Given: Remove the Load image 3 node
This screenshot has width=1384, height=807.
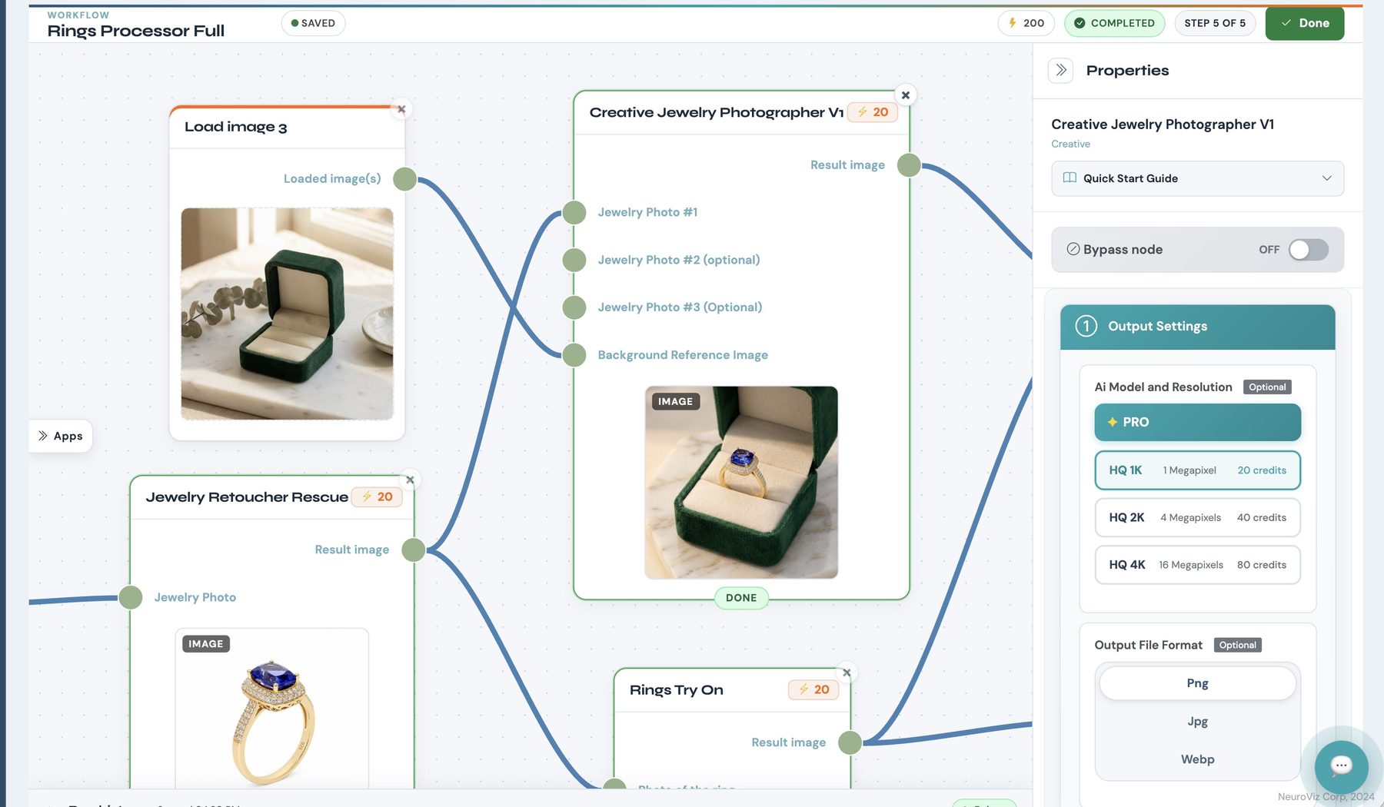Looking at the screenshot, I should [x=401, y=109].
